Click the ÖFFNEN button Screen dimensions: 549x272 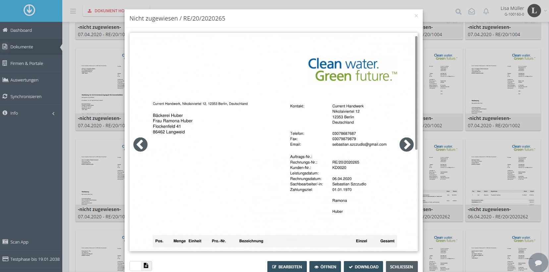(325, 267)
